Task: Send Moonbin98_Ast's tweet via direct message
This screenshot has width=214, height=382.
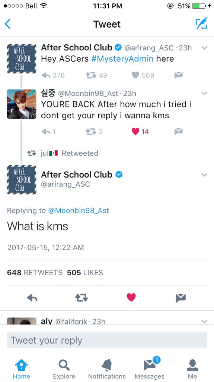Action: coord(179,132)
